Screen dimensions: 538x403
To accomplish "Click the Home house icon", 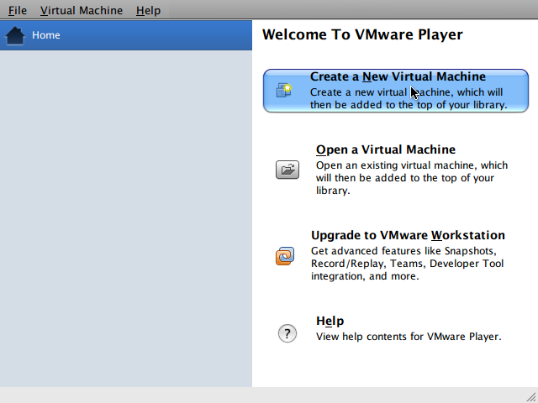I will (x=15, y=35).
